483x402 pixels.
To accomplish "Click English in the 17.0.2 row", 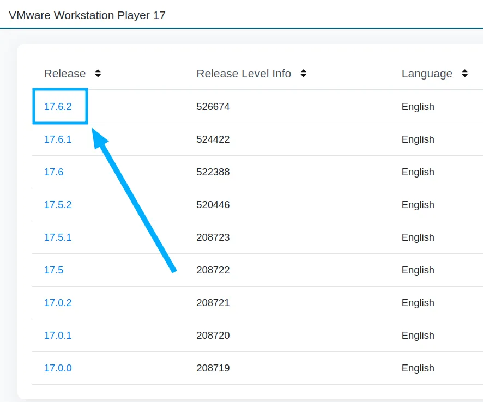I will [418, 303].
